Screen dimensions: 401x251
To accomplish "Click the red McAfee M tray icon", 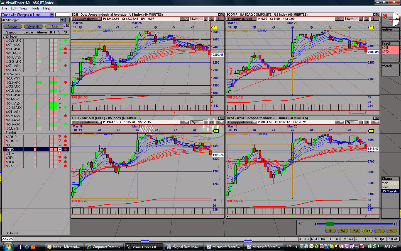I will tap(361, 247).
